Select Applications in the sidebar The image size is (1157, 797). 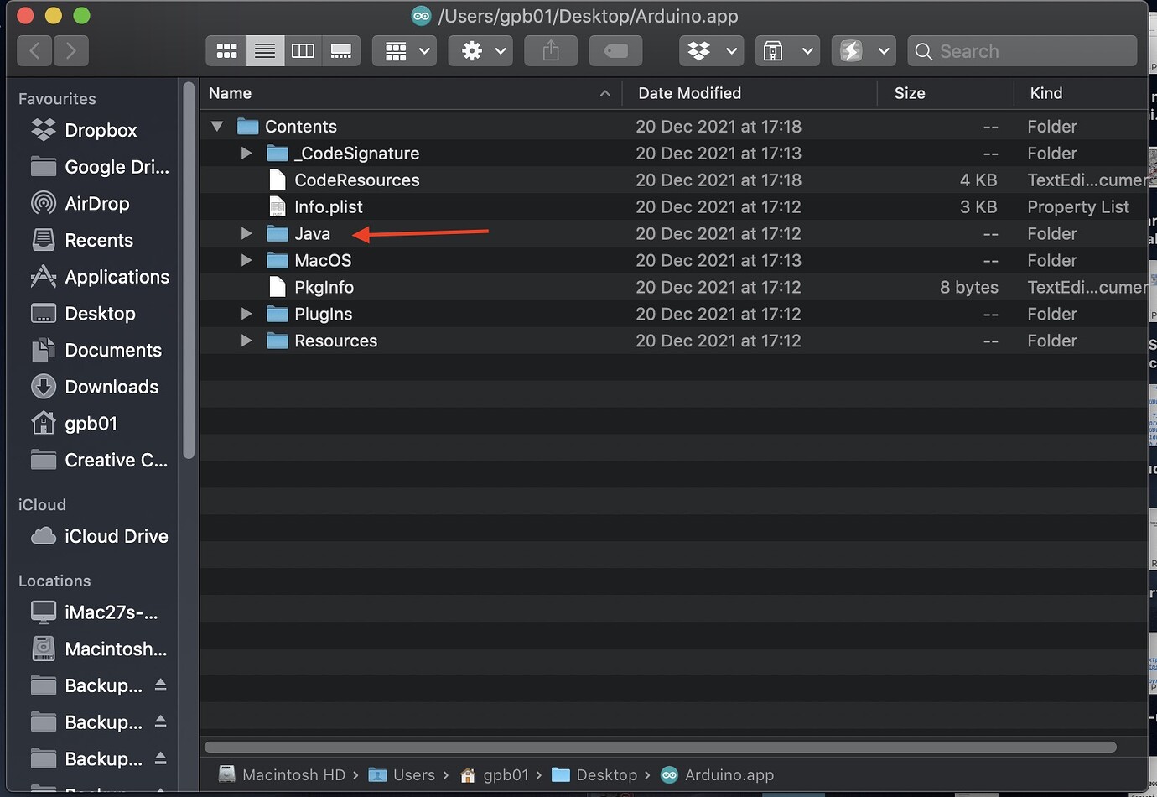point(117,277)
